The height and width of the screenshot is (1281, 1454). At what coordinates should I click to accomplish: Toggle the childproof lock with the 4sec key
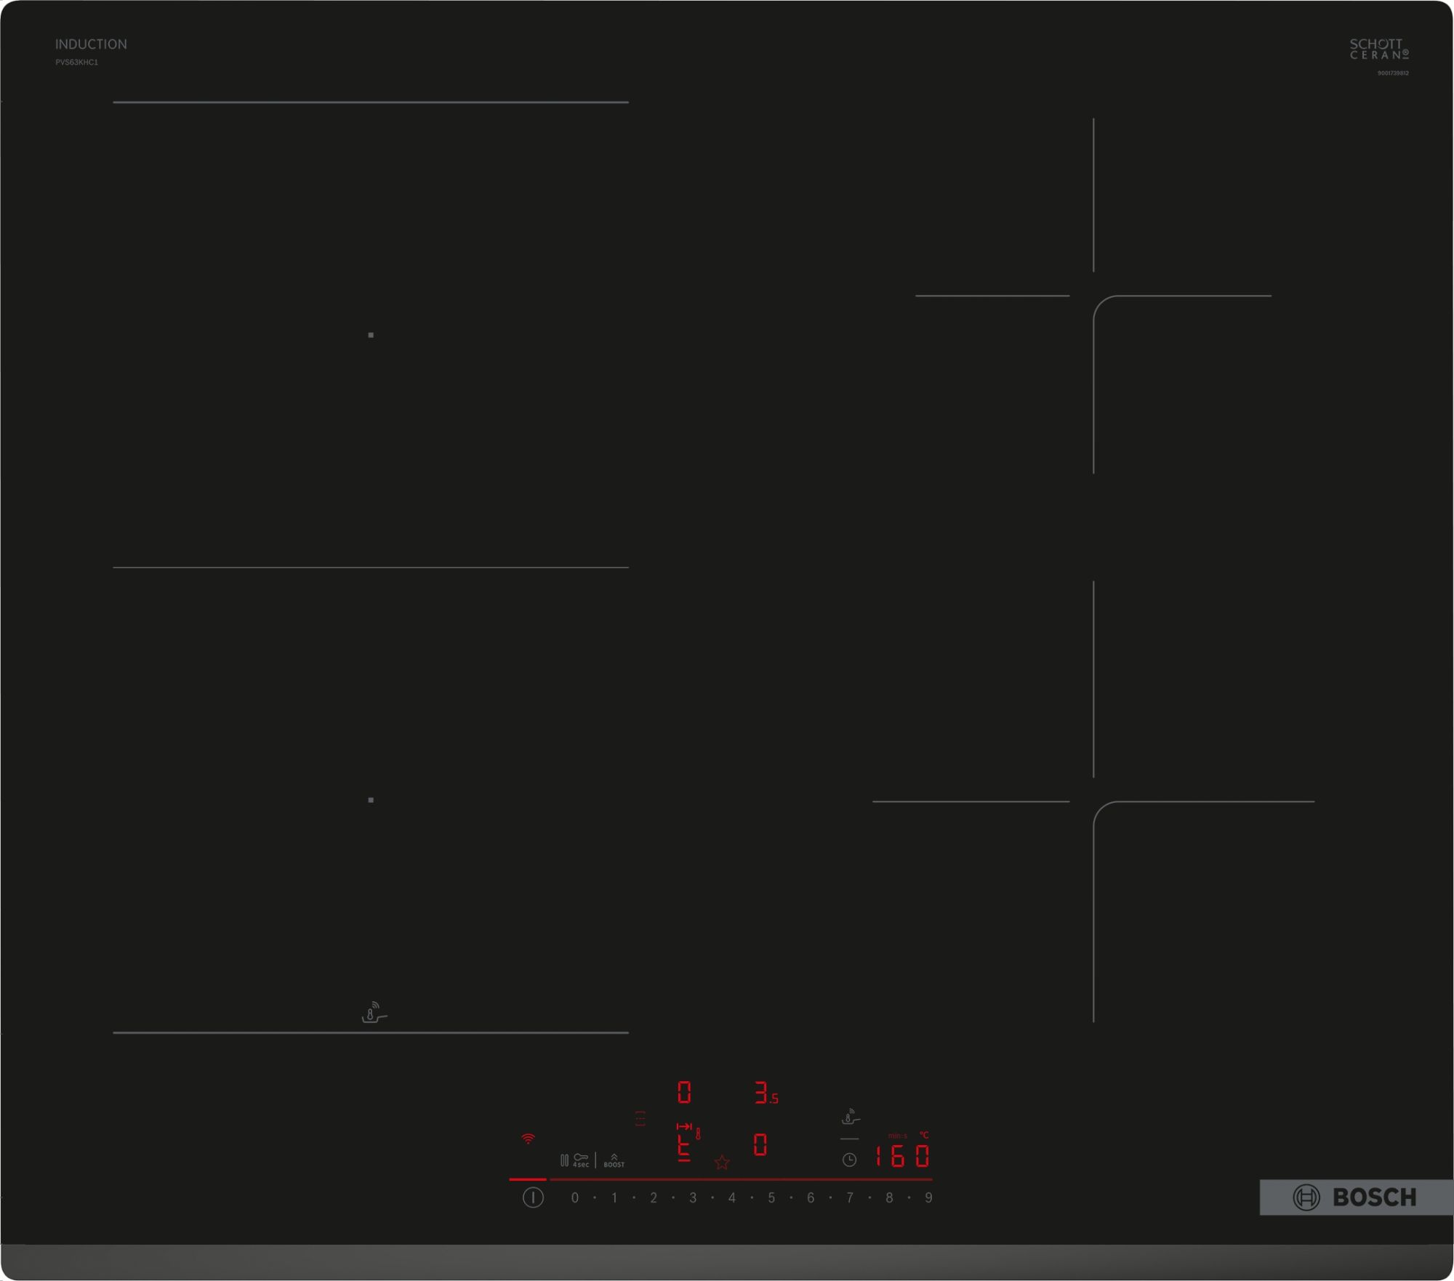[x=581, y=1160]
